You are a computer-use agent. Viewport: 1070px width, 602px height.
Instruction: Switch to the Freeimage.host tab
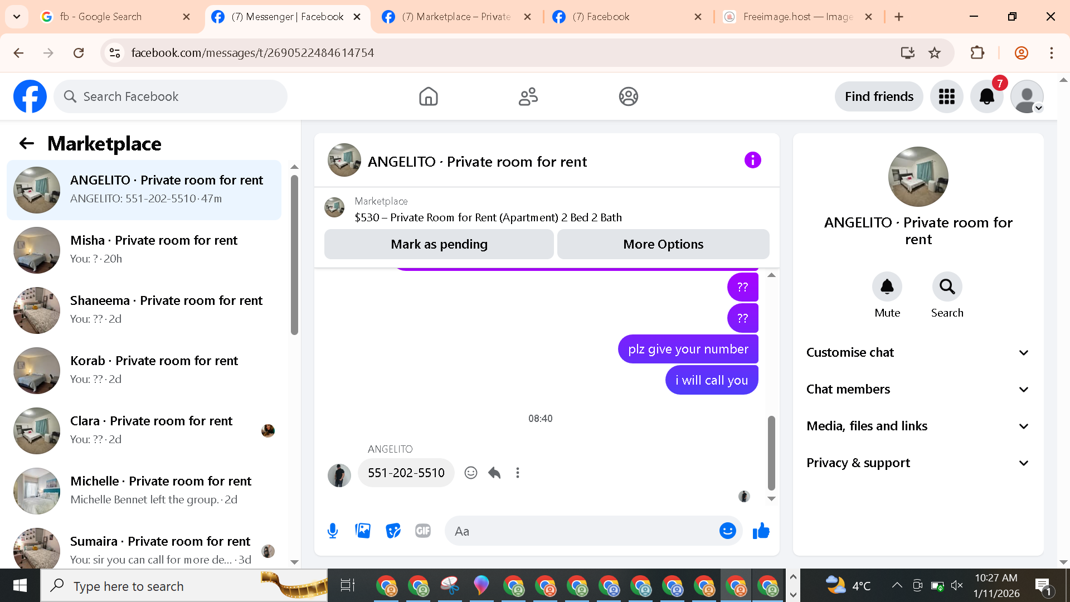797,17
